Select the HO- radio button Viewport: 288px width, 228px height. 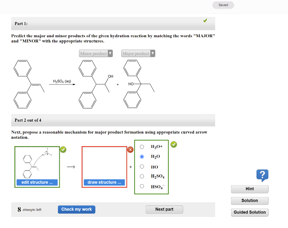pos(142,166)
